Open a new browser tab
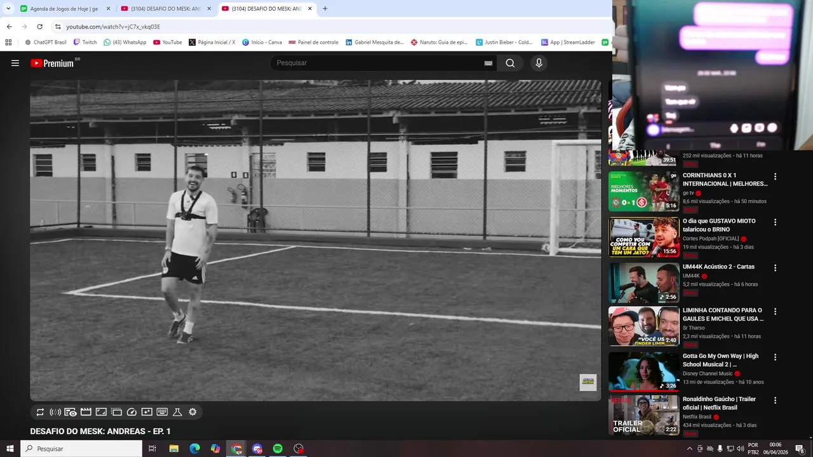813x457 pixels. tap(325, 9)
